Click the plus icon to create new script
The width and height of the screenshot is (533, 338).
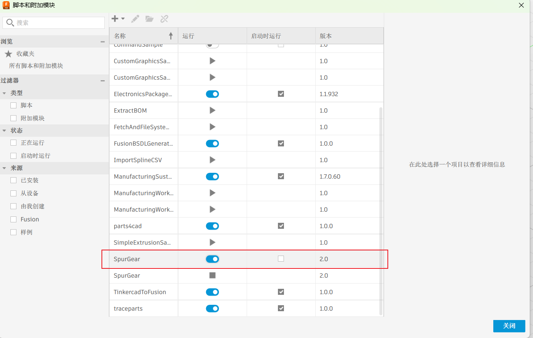115,19
